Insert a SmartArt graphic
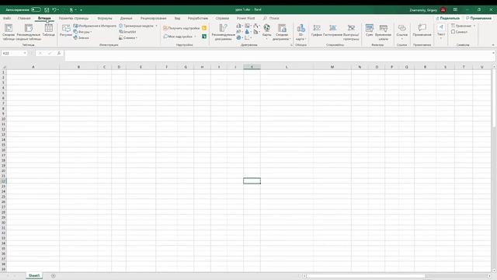This screenshot has height=280, width=497. [x=127, y=32]
